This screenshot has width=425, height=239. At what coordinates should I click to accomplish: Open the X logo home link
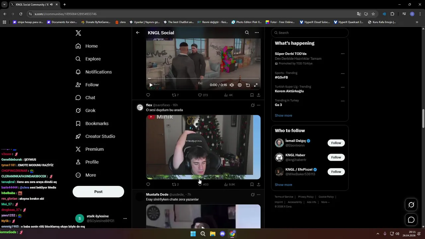pyautogui.click(x=78, y=33)
